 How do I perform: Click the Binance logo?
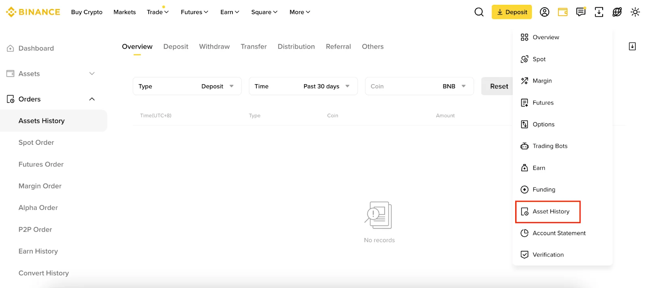(33, 12)
